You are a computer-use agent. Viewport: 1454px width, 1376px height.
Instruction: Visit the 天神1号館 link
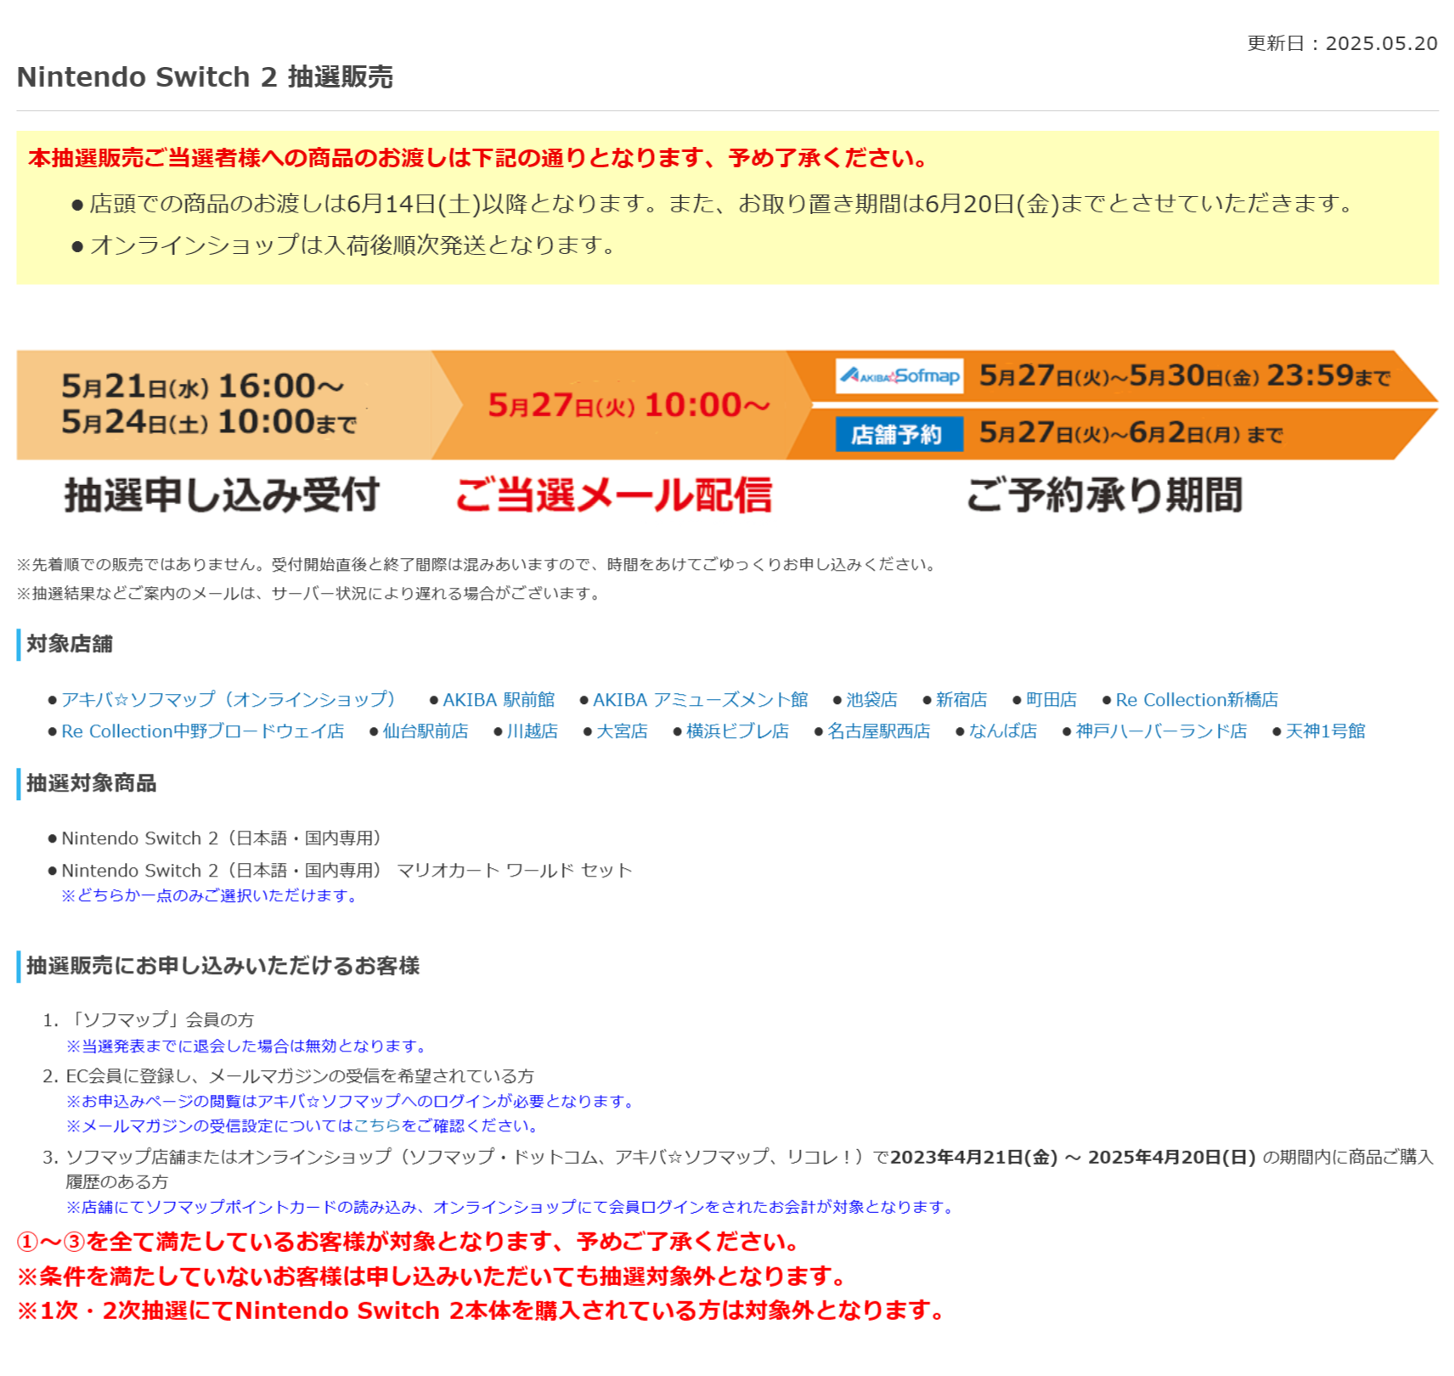[x=1325, y=730]
